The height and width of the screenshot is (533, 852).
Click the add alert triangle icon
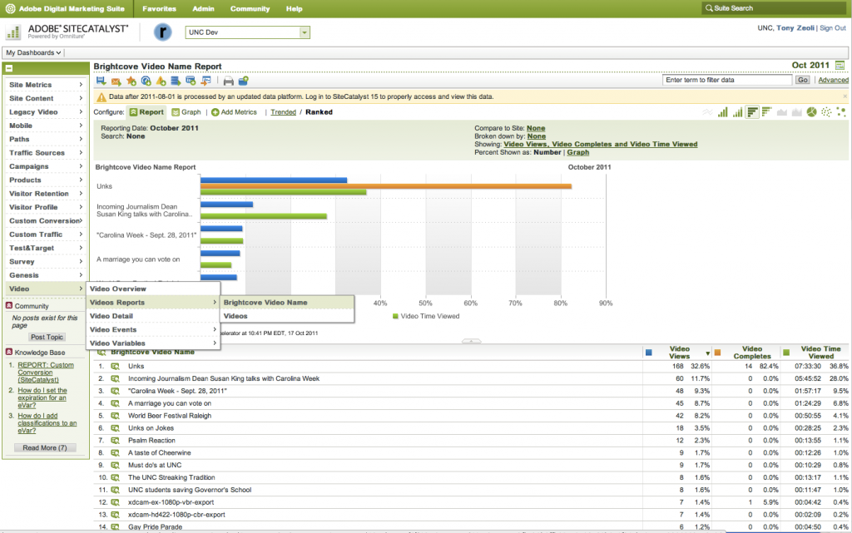pos(161,81)
